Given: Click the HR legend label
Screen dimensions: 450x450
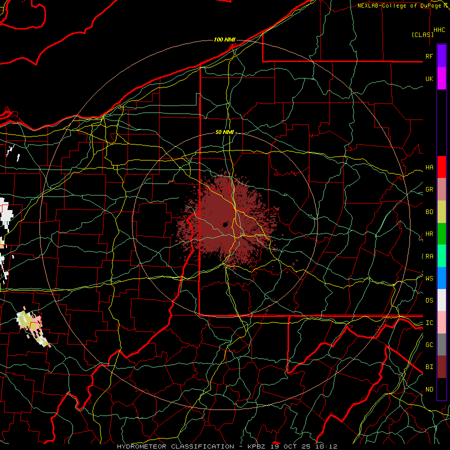Looking at the screenshot, I should coord(429,234).
